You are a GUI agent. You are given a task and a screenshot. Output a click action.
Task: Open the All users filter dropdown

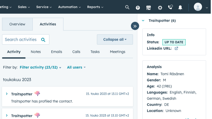point(76,67)
